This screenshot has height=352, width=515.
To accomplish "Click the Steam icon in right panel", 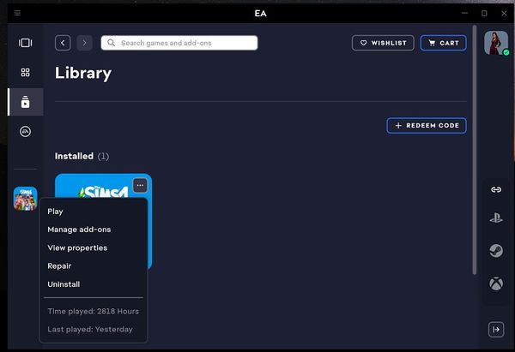I will pos(496,251).
